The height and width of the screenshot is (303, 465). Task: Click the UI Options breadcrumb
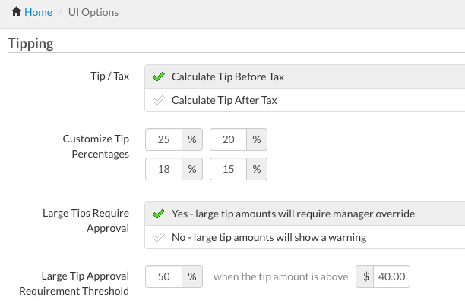[x=93, y=12]
